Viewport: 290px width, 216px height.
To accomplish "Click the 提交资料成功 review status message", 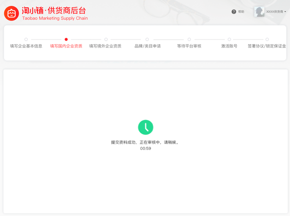I will (x=145, y=142).
